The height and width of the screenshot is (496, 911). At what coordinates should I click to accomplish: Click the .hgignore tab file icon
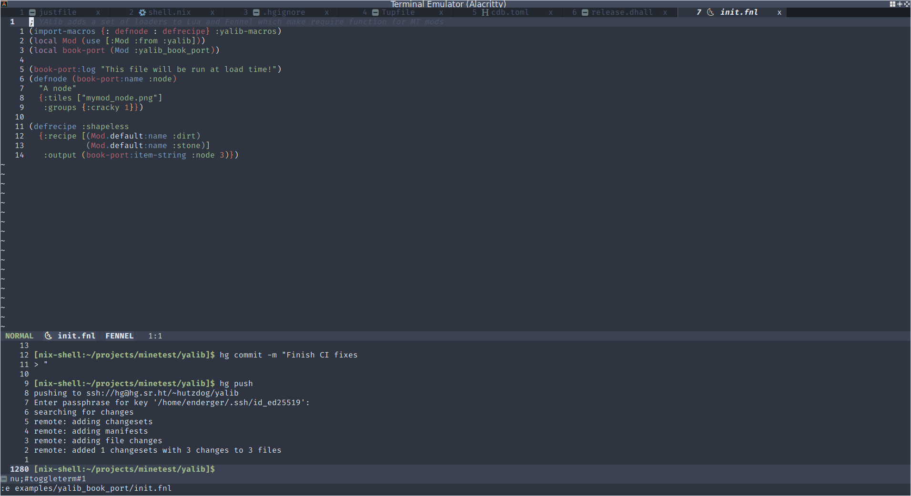click(x=256, y=12)
